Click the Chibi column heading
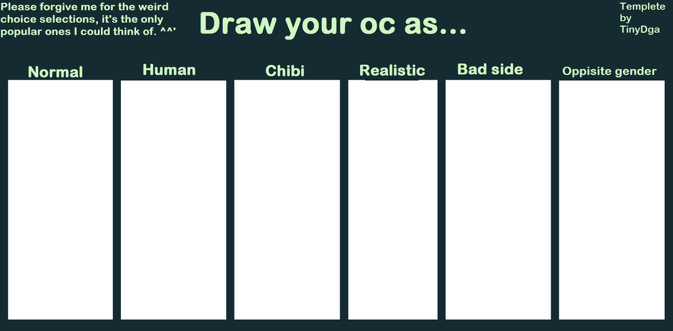673x331 pixels. (x=285, y=71)
